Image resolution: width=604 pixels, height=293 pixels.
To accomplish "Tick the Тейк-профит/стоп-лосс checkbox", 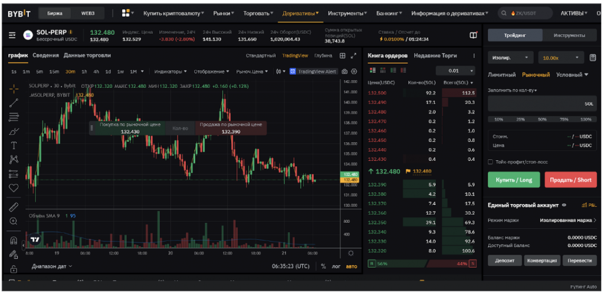I will tap(490, 162).
